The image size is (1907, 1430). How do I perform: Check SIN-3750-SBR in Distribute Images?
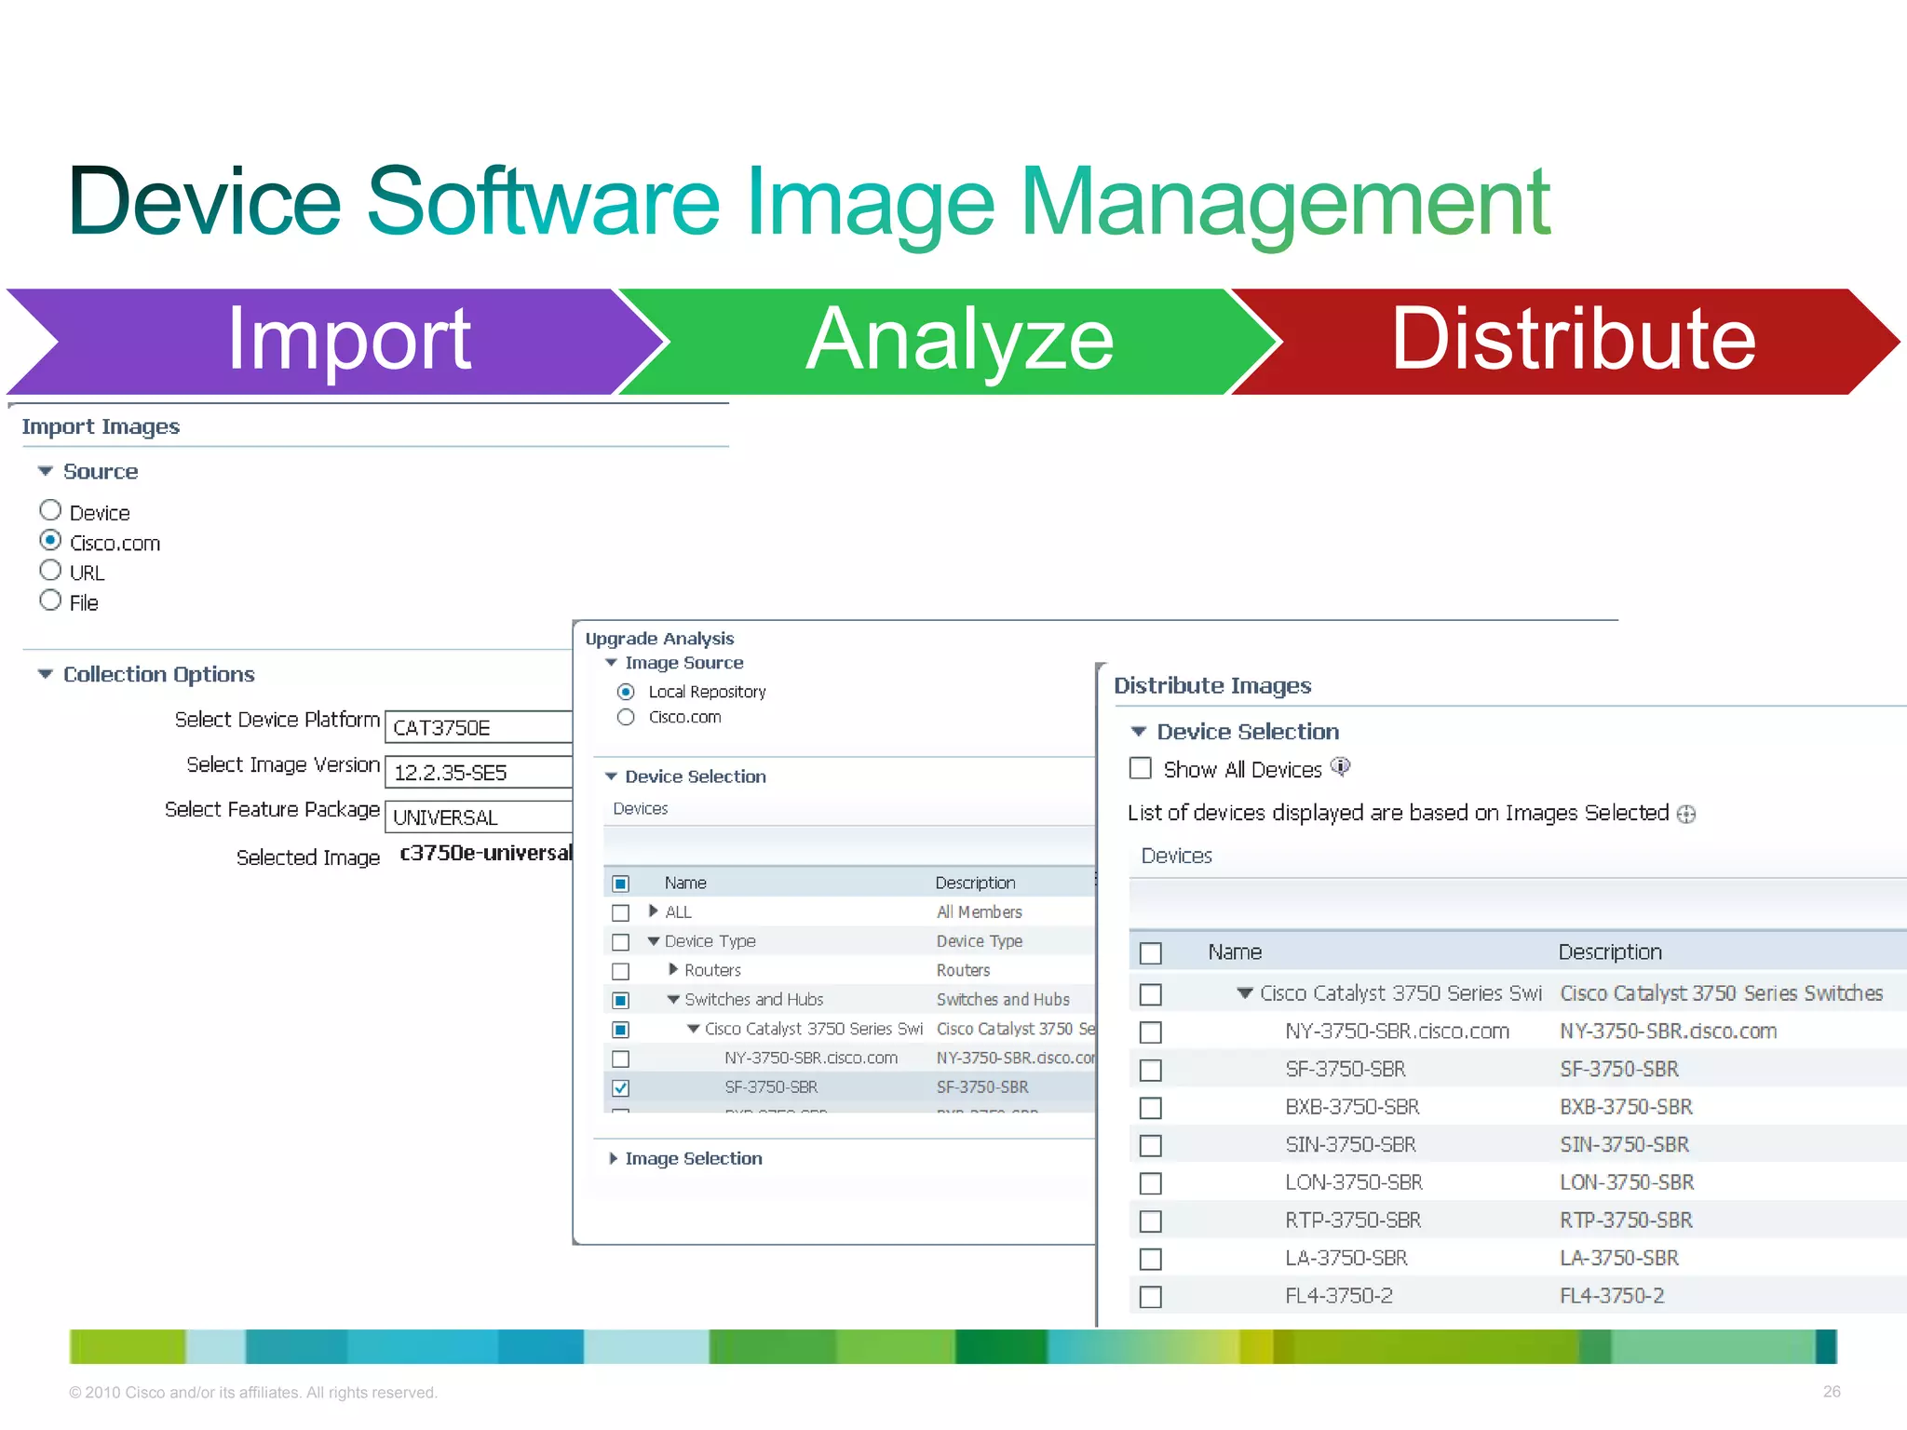(x=1151, y=1145)
